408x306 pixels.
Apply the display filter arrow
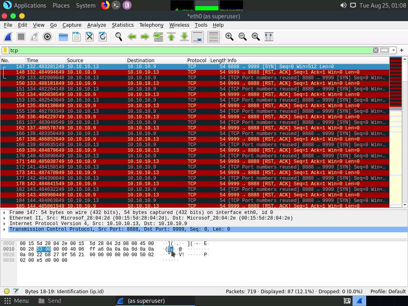pyautogui.click(x=384, y=50)
